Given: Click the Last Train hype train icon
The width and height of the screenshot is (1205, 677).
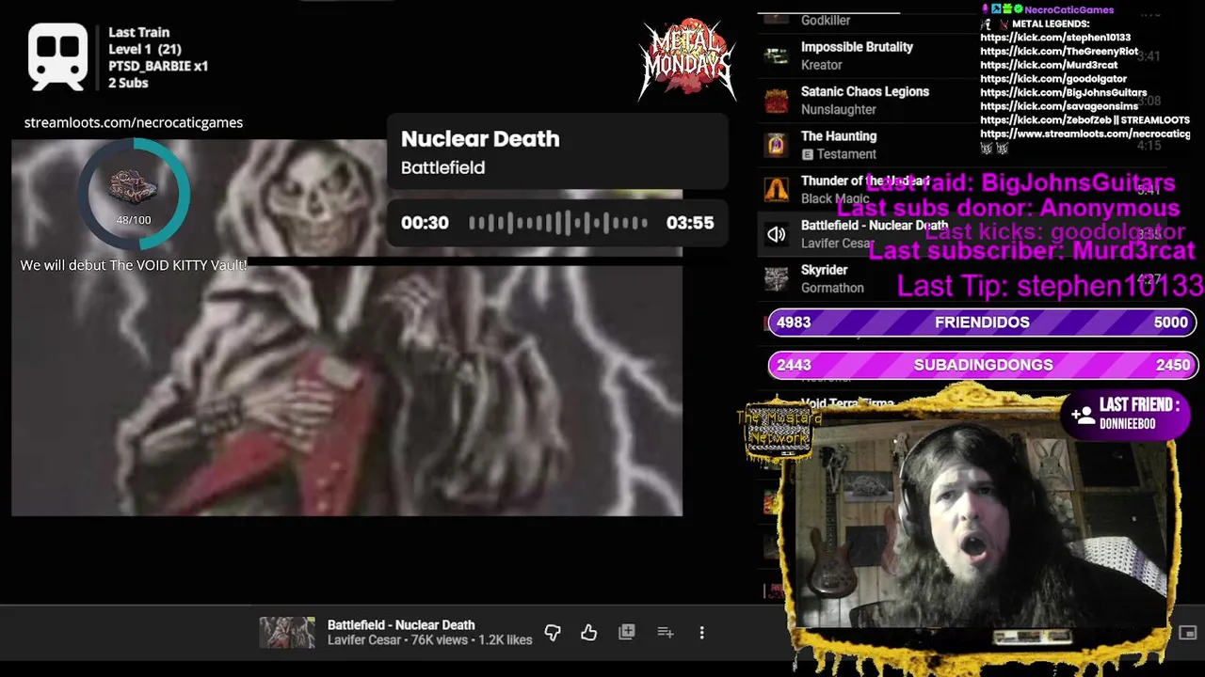Looking at the screenshot, I should [x=58, y=56].
